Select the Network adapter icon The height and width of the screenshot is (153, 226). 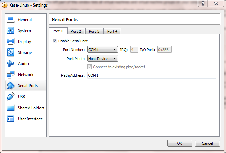click(x=11, y=75)
